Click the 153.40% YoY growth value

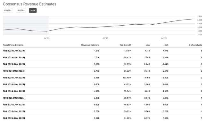127,78
